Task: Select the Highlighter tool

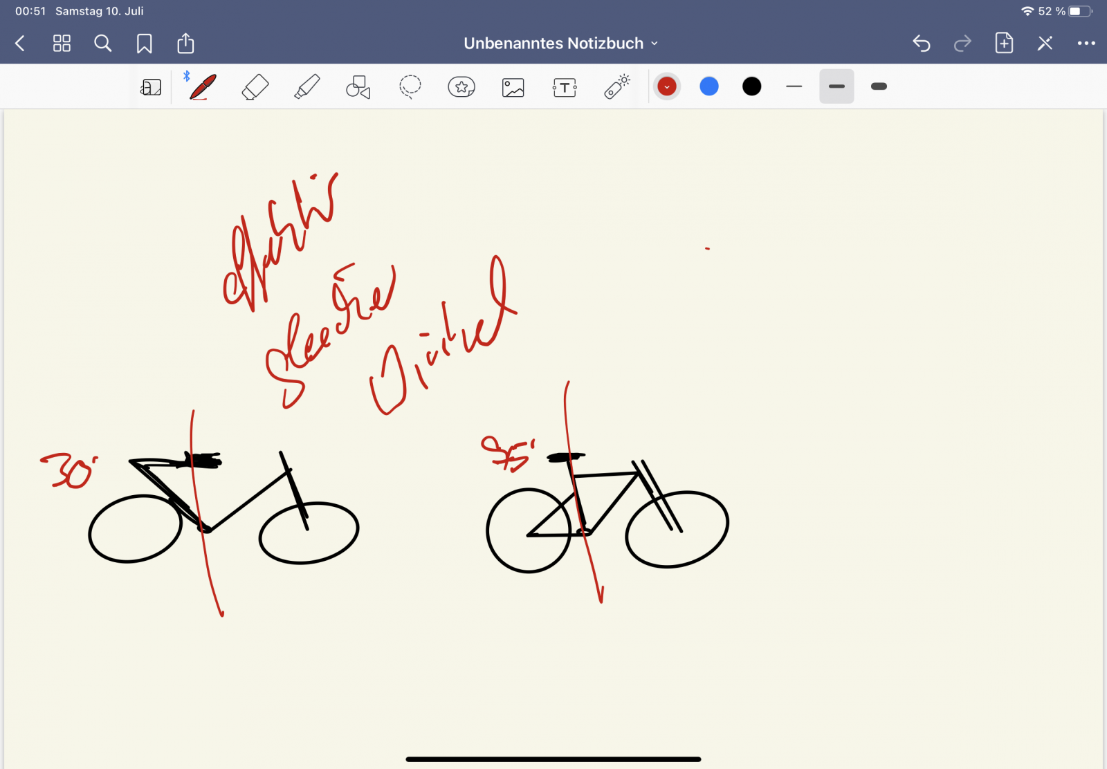Action: pos(307,87)
